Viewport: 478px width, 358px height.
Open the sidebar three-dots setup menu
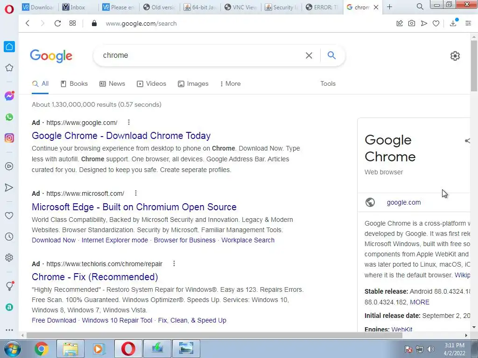click(x=9, y=330)
